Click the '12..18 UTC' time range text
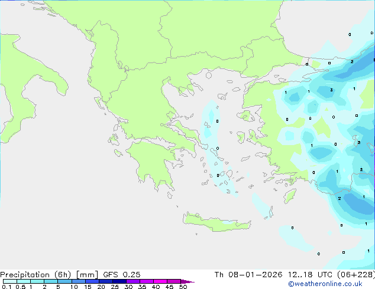 (x=310, y=275)
